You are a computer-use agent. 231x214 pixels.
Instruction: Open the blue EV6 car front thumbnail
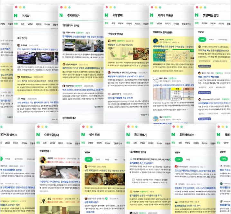26,58
